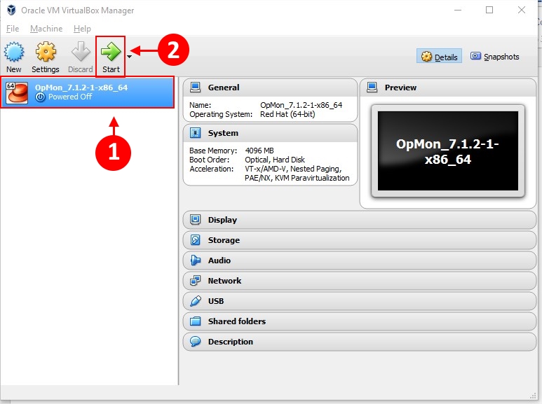Click the Shared folders icon
The height and width of the screenshot is (404, 542).
pos(196,321)
